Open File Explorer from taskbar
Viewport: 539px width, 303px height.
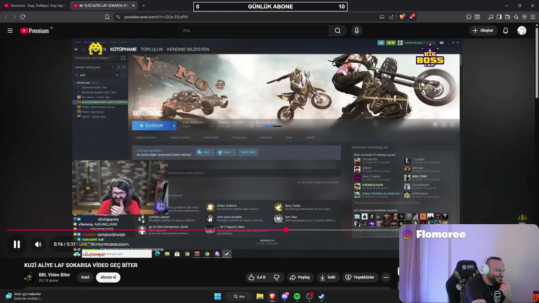(260, 296)
